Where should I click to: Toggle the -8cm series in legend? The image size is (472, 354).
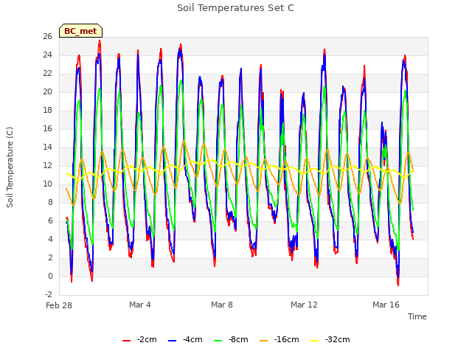tap(231, 339)
